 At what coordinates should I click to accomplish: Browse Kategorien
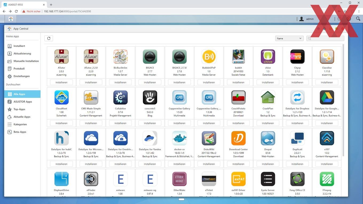22,124
